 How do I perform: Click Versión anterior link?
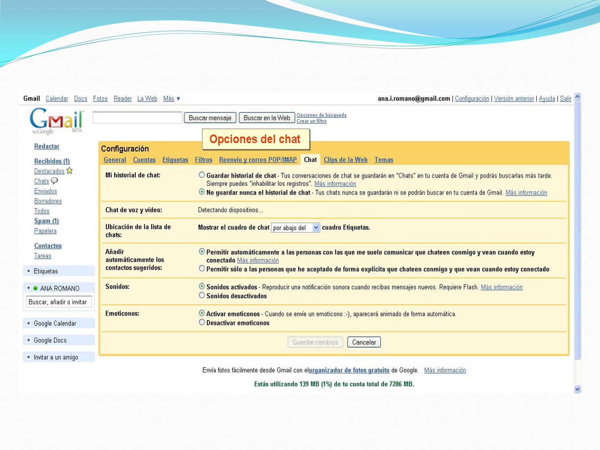point(514,98)
